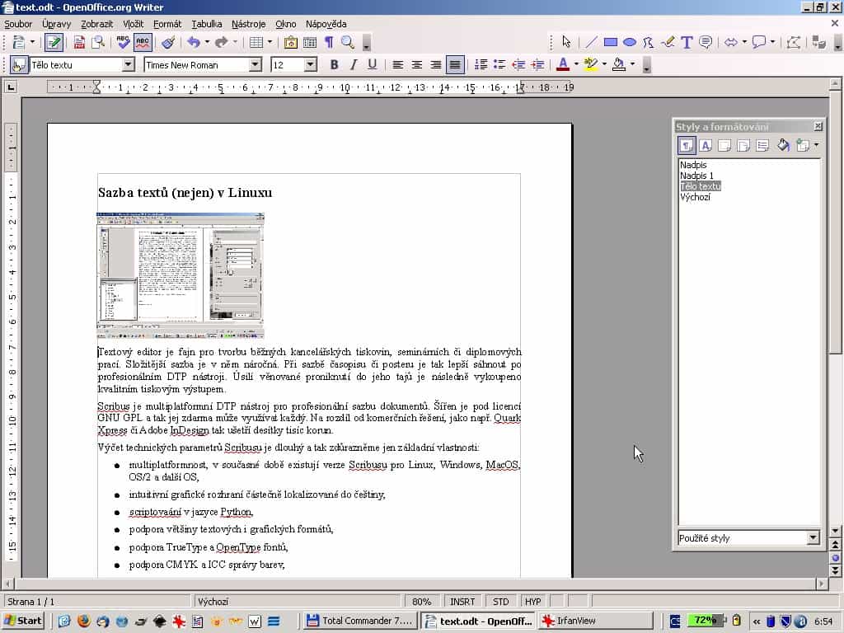Open the Soubor menu

(18, 24)
